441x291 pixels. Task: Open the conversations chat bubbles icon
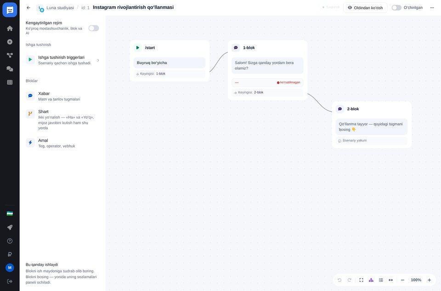(x=10, y=69)
